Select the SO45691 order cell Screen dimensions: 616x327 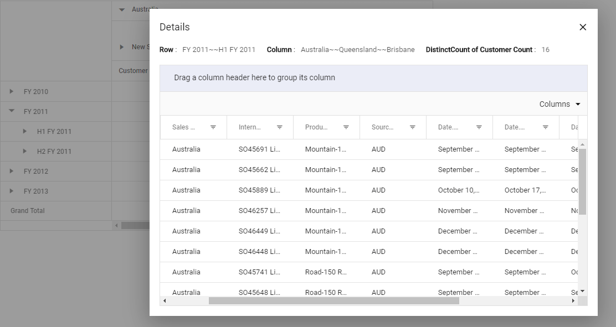(x=259, y=149)
